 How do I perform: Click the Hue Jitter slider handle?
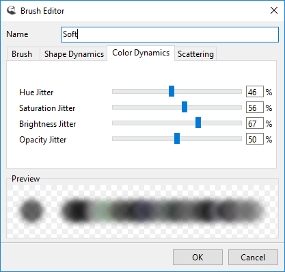172,91
